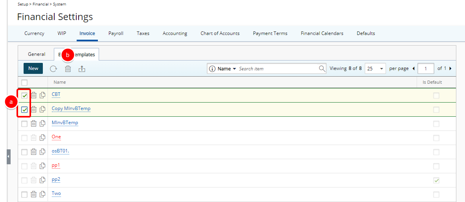The image size is (465, 202).
Task: Click the toolbar delete trash icon
Action: pyautogui.click(x=68, y=69)
